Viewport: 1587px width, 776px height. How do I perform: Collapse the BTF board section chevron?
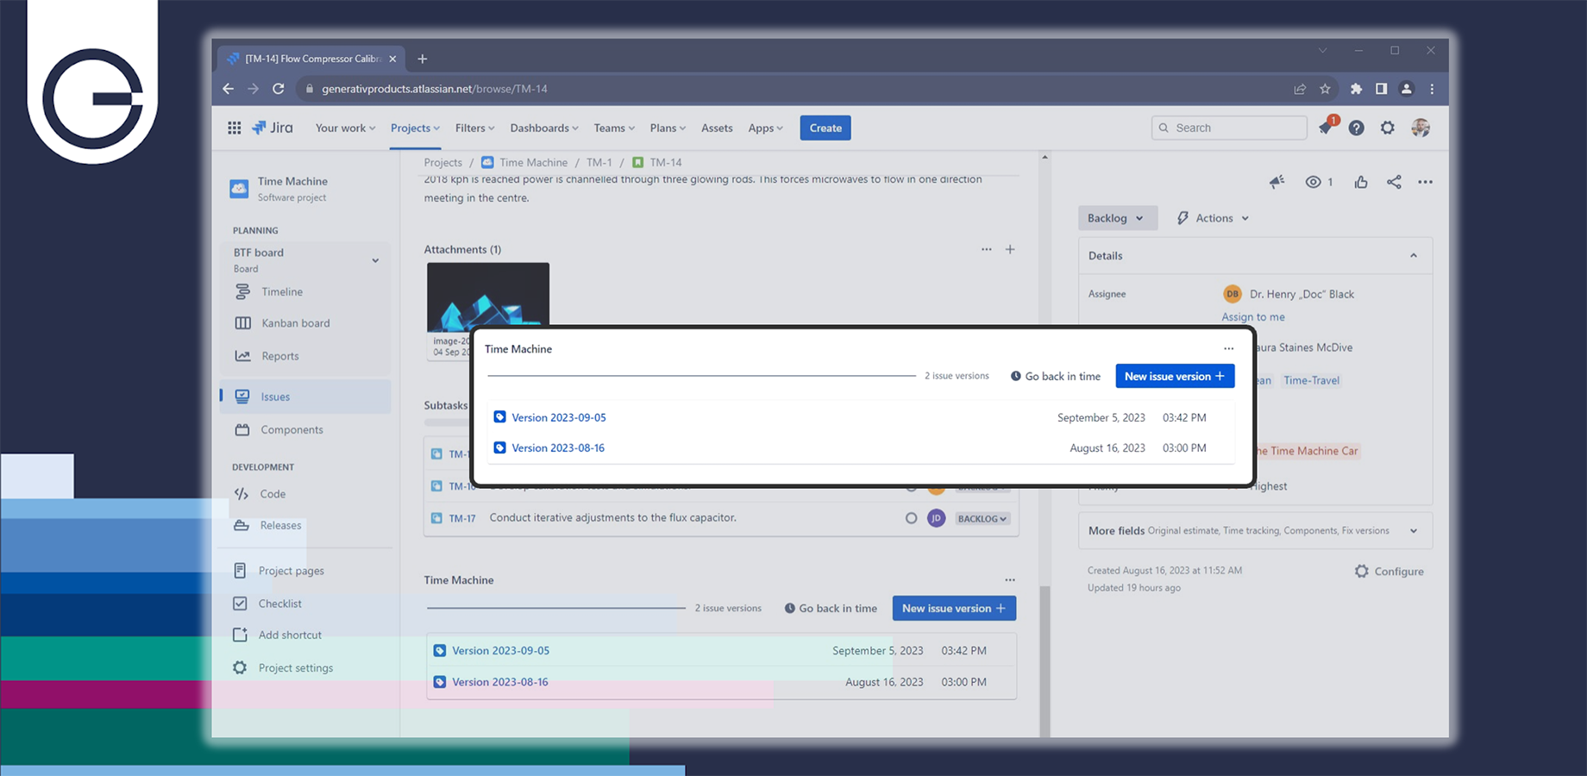pyautogui.click(x=375, y=260)
